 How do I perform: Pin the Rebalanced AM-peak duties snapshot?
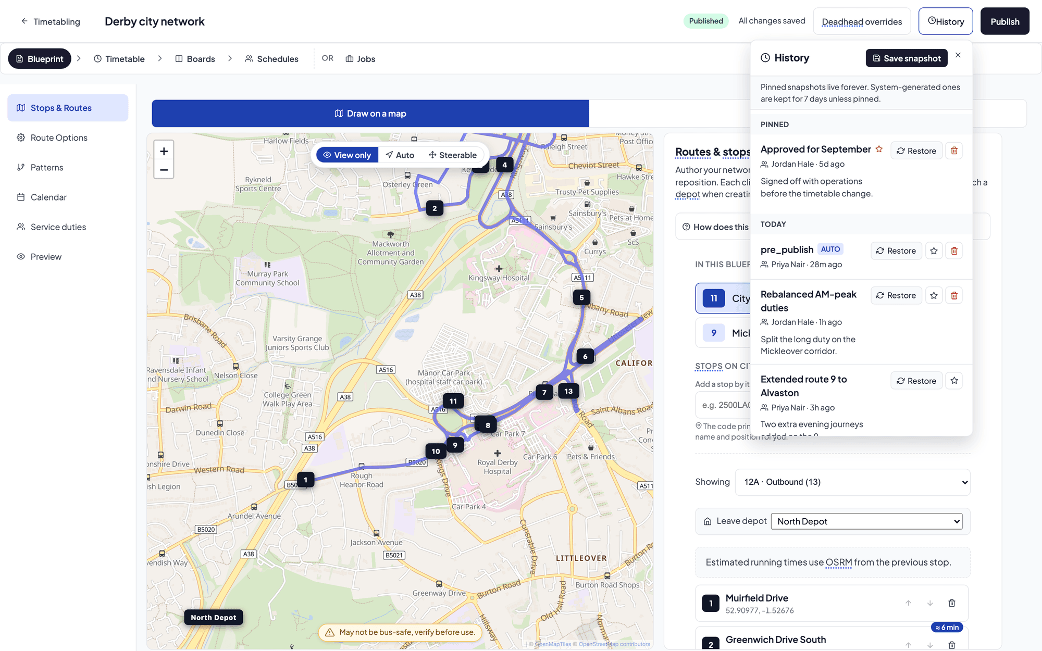[934, 295]
